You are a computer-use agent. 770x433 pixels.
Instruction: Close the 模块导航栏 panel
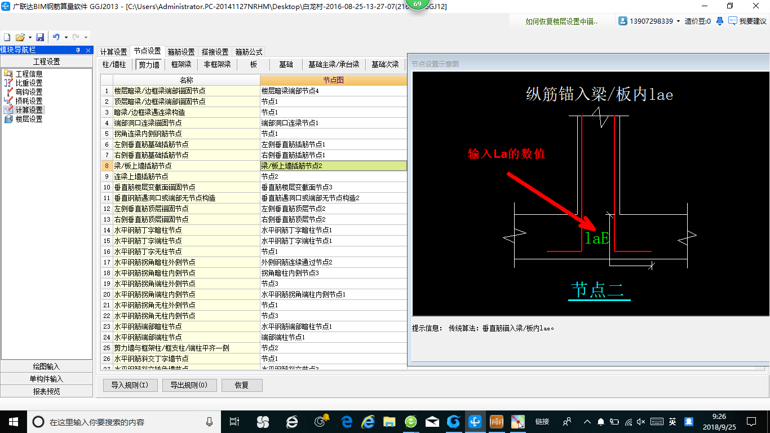[88, 50]
